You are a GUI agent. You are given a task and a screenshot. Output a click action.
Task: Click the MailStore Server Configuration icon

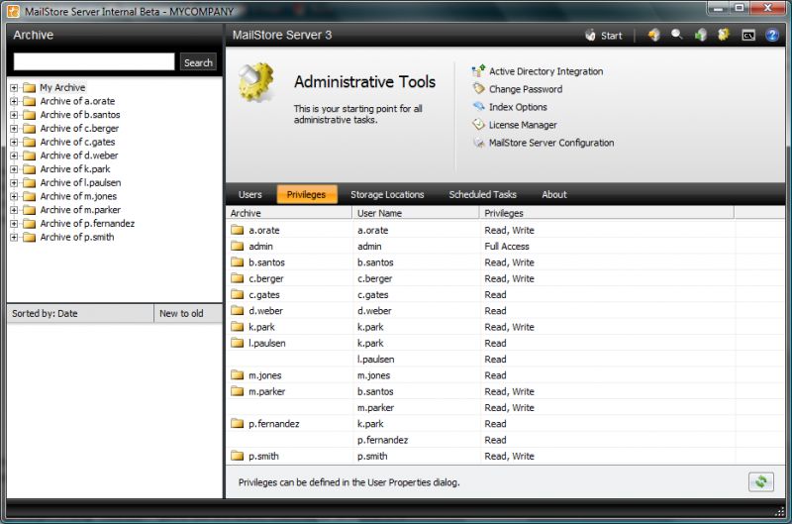[478, 143]
